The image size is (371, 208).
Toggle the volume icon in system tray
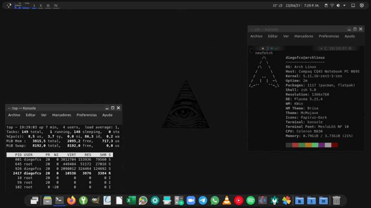point(338,5)
